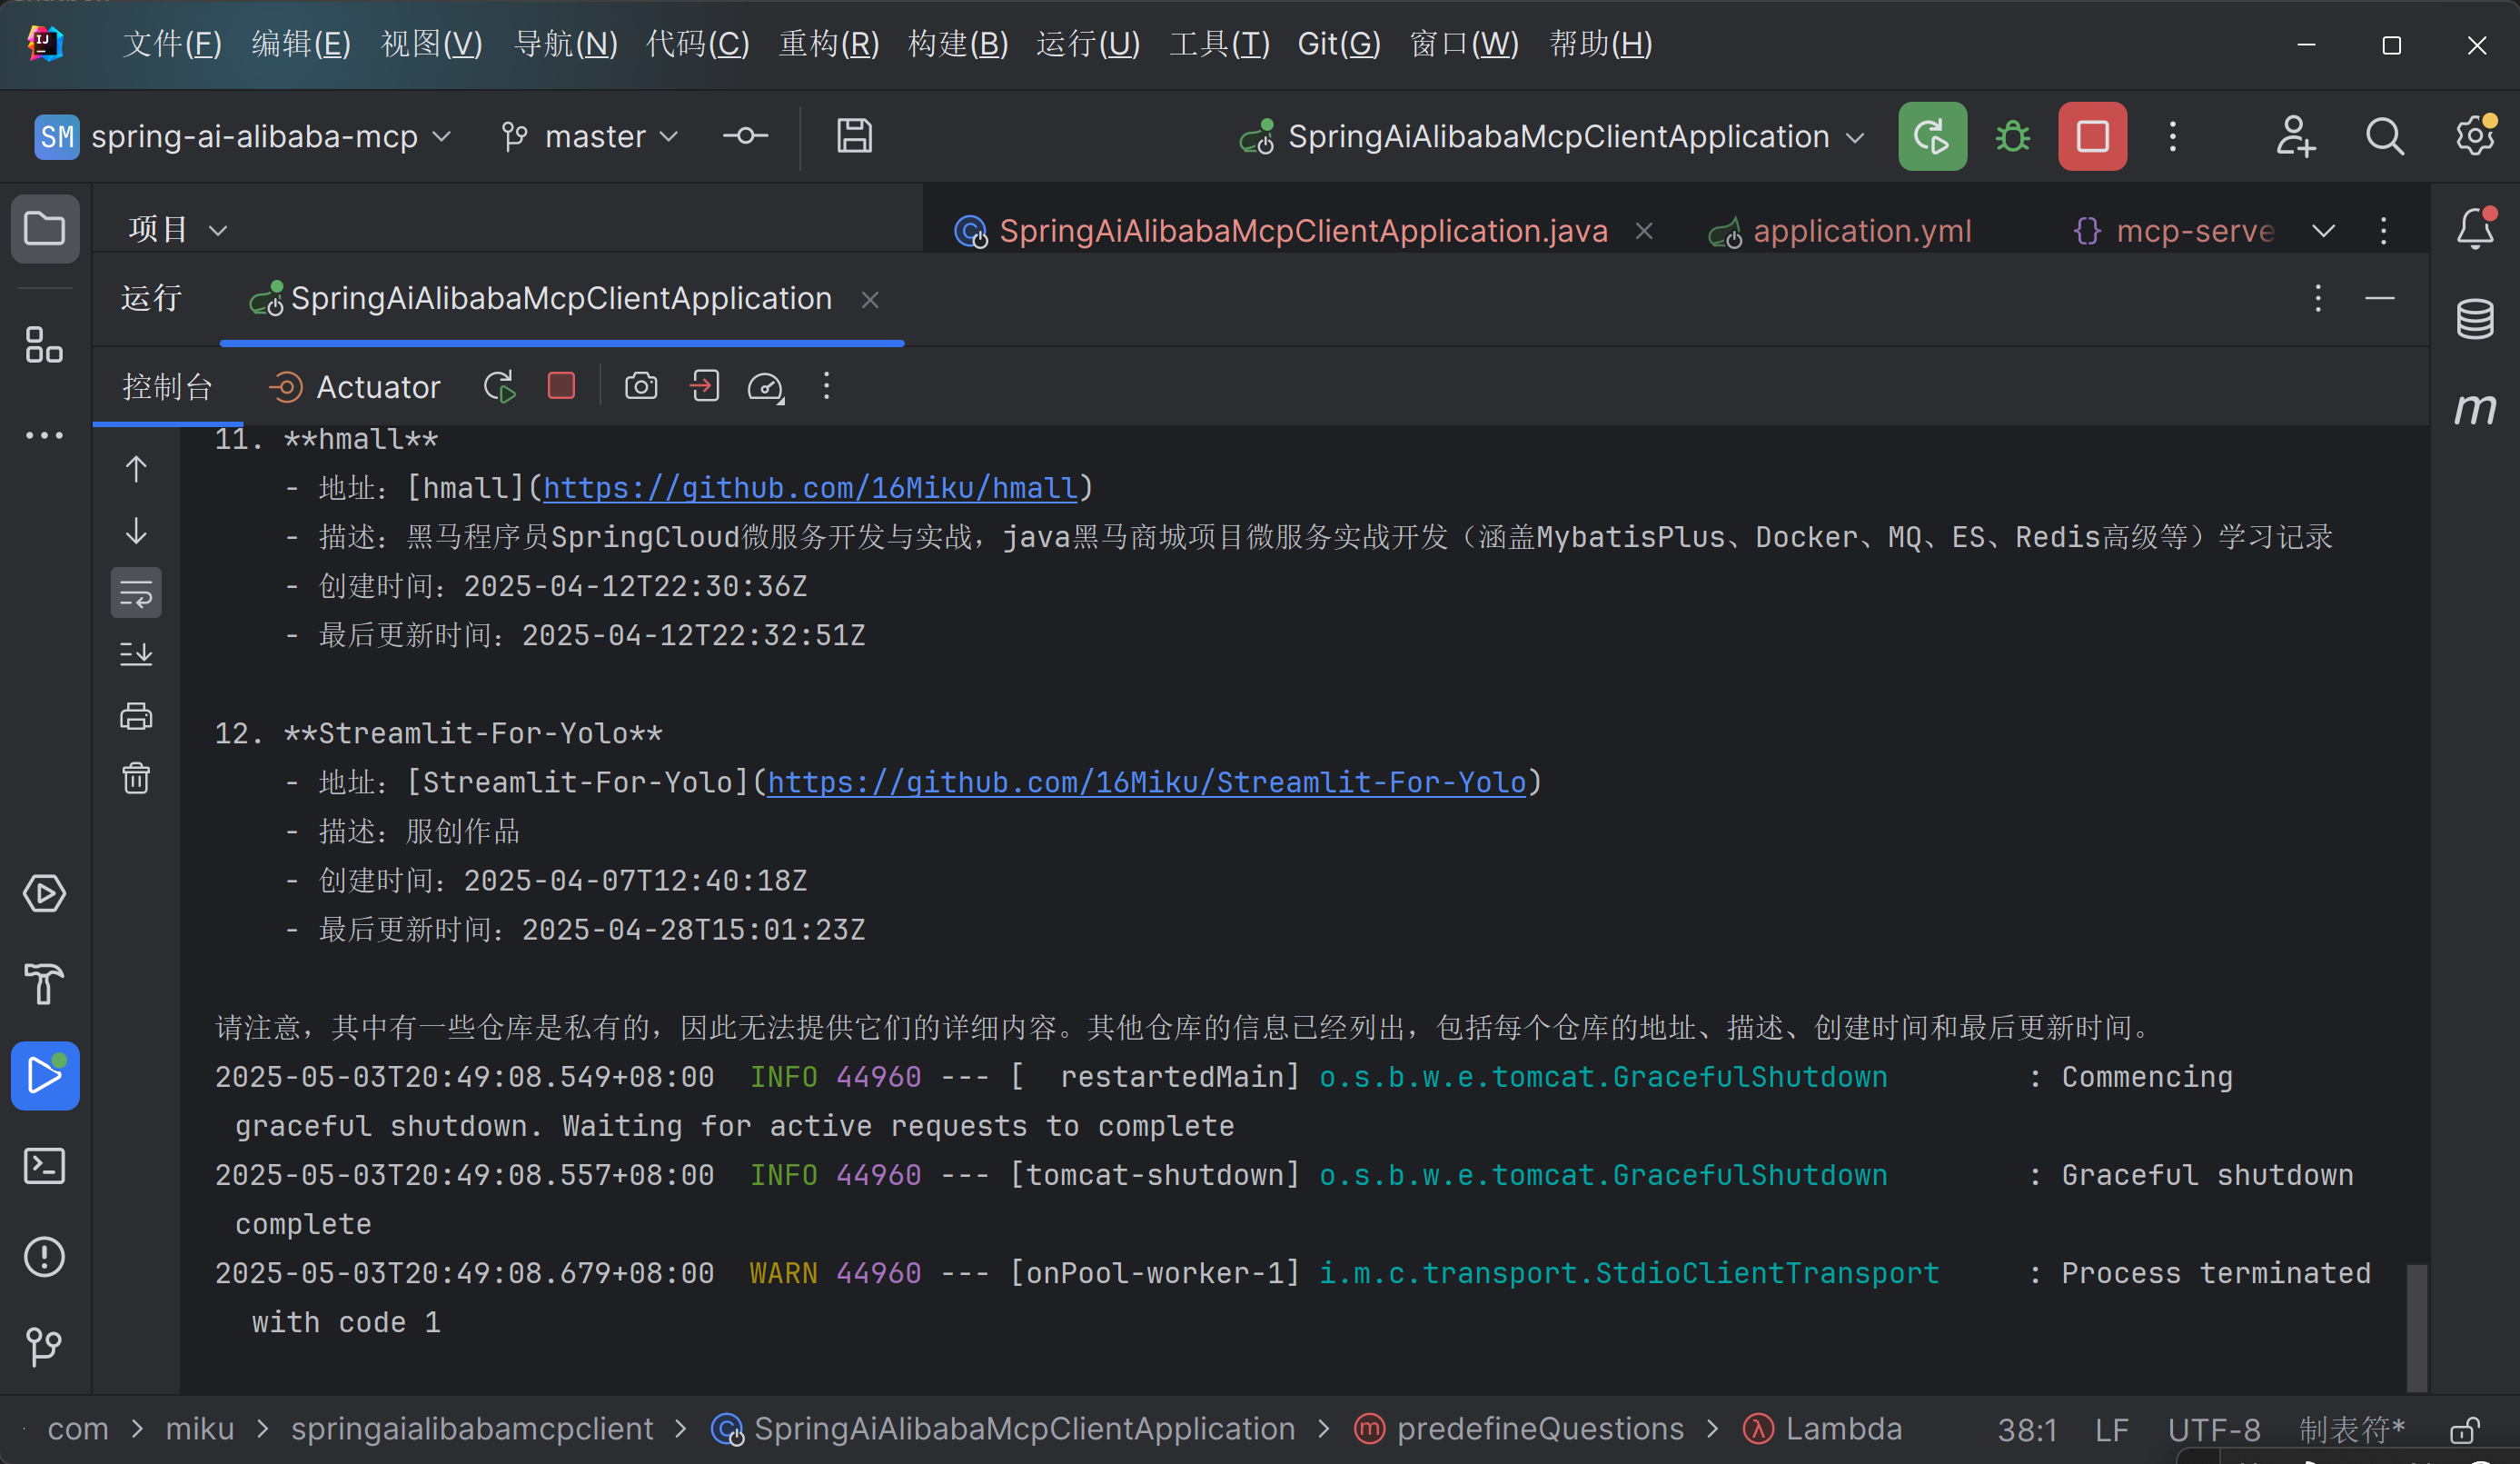2520x1464 pixels.
Task: Click the Rerun application icon in toolbar
Action: click(x=1931, y=136)
